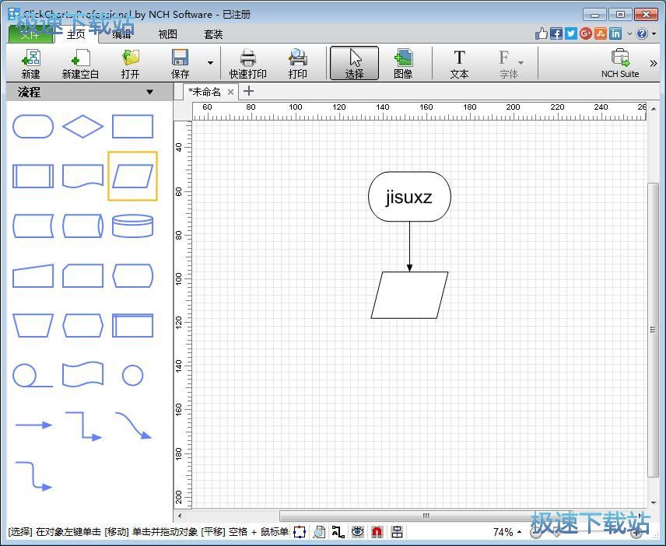Select the cylinder database shape
This screenshot has height=546, width=666.
132,226
